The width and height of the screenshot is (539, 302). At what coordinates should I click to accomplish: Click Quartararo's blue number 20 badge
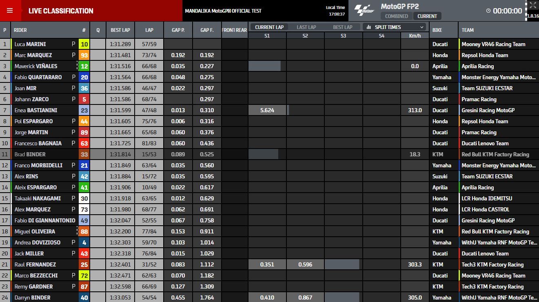pyautogui.click(x=84, y=77)
